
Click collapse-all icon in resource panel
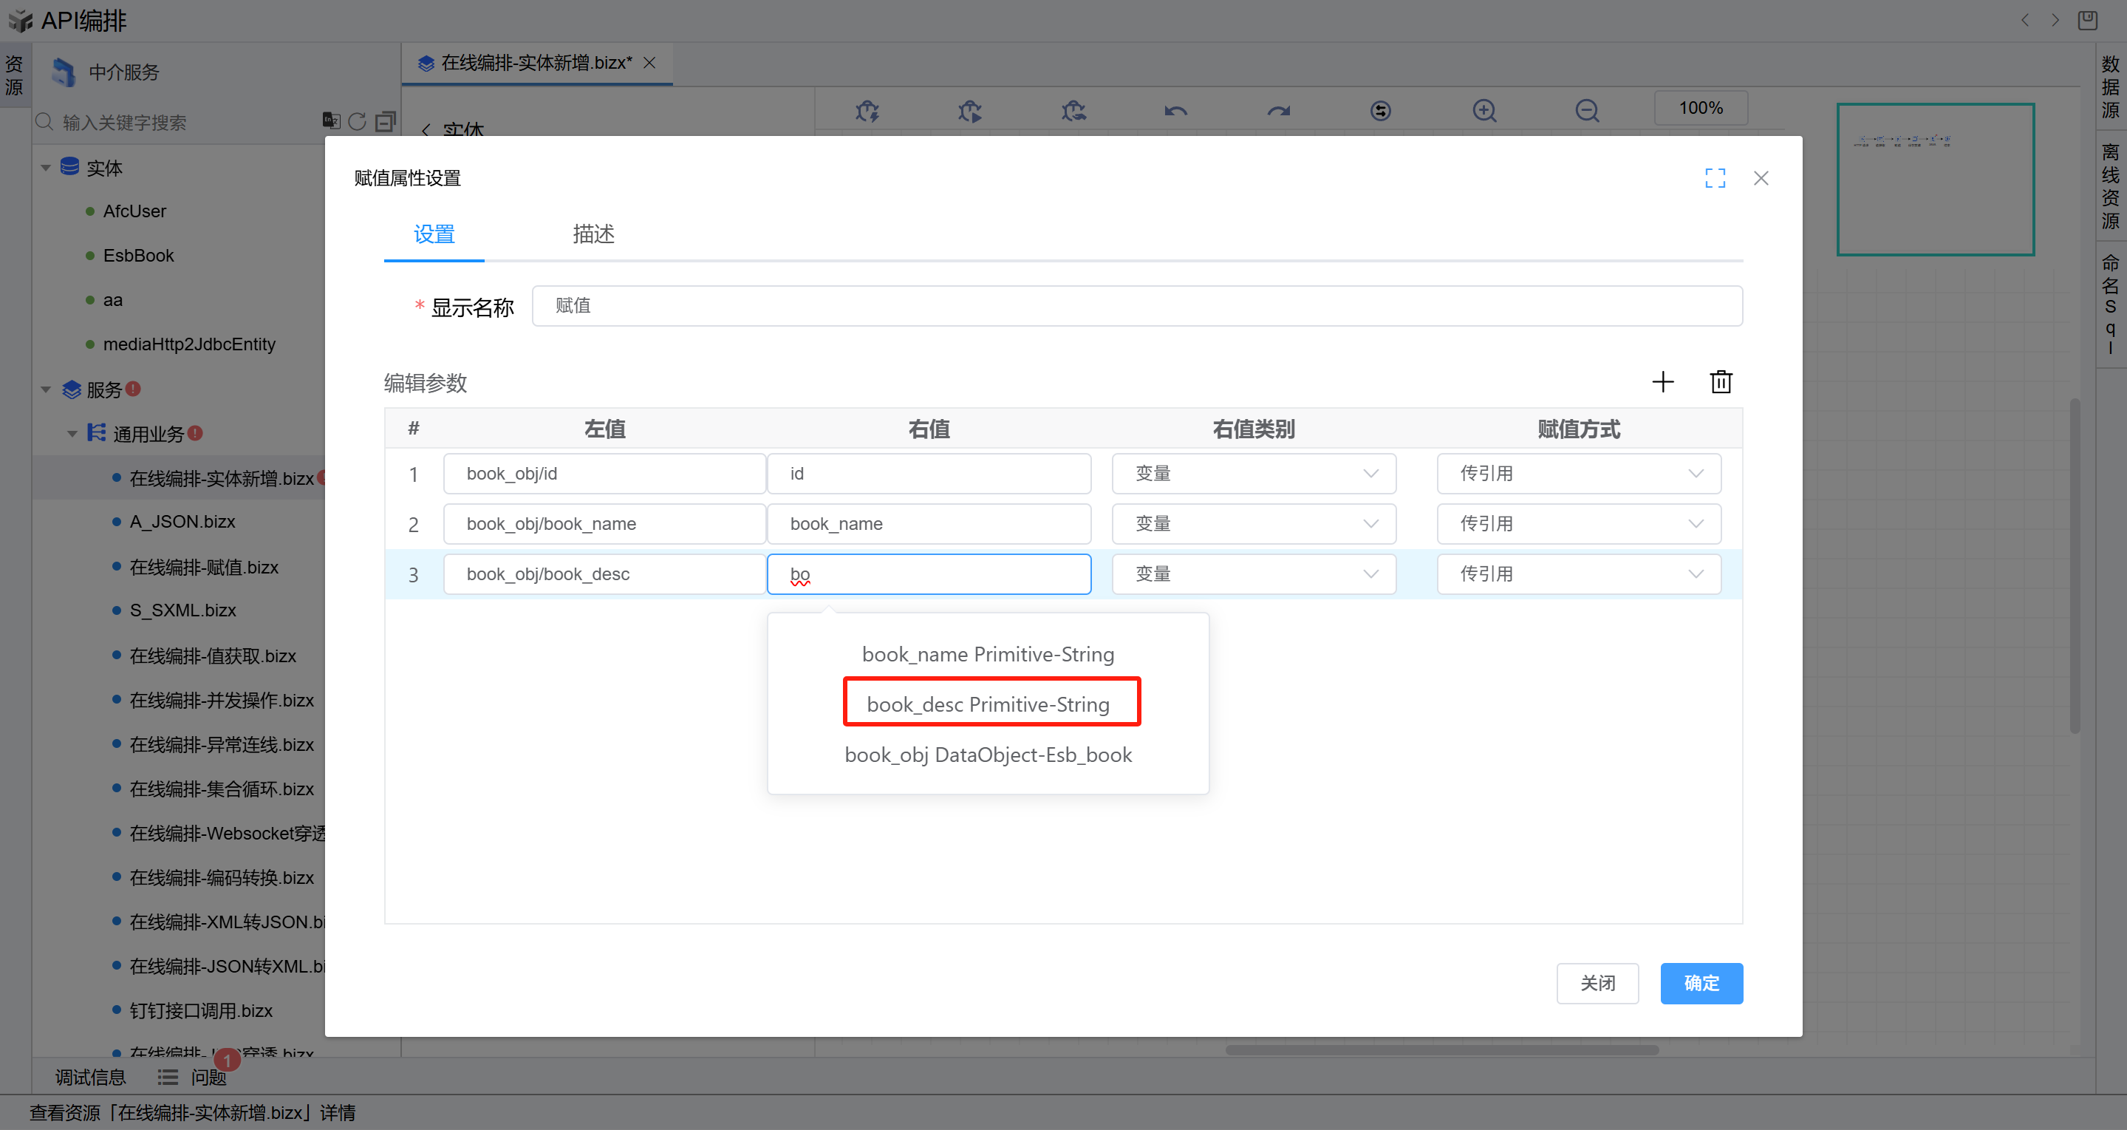click(x=386, y=122)
